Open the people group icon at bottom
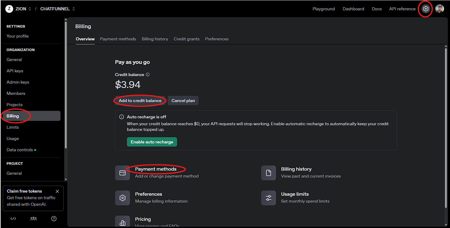 (x=34, y=219)
